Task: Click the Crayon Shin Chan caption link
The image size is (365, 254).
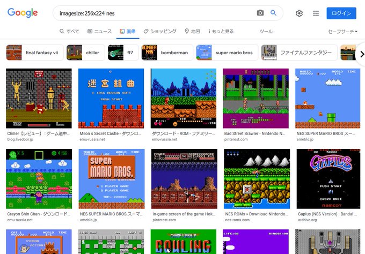Action: 39,214
